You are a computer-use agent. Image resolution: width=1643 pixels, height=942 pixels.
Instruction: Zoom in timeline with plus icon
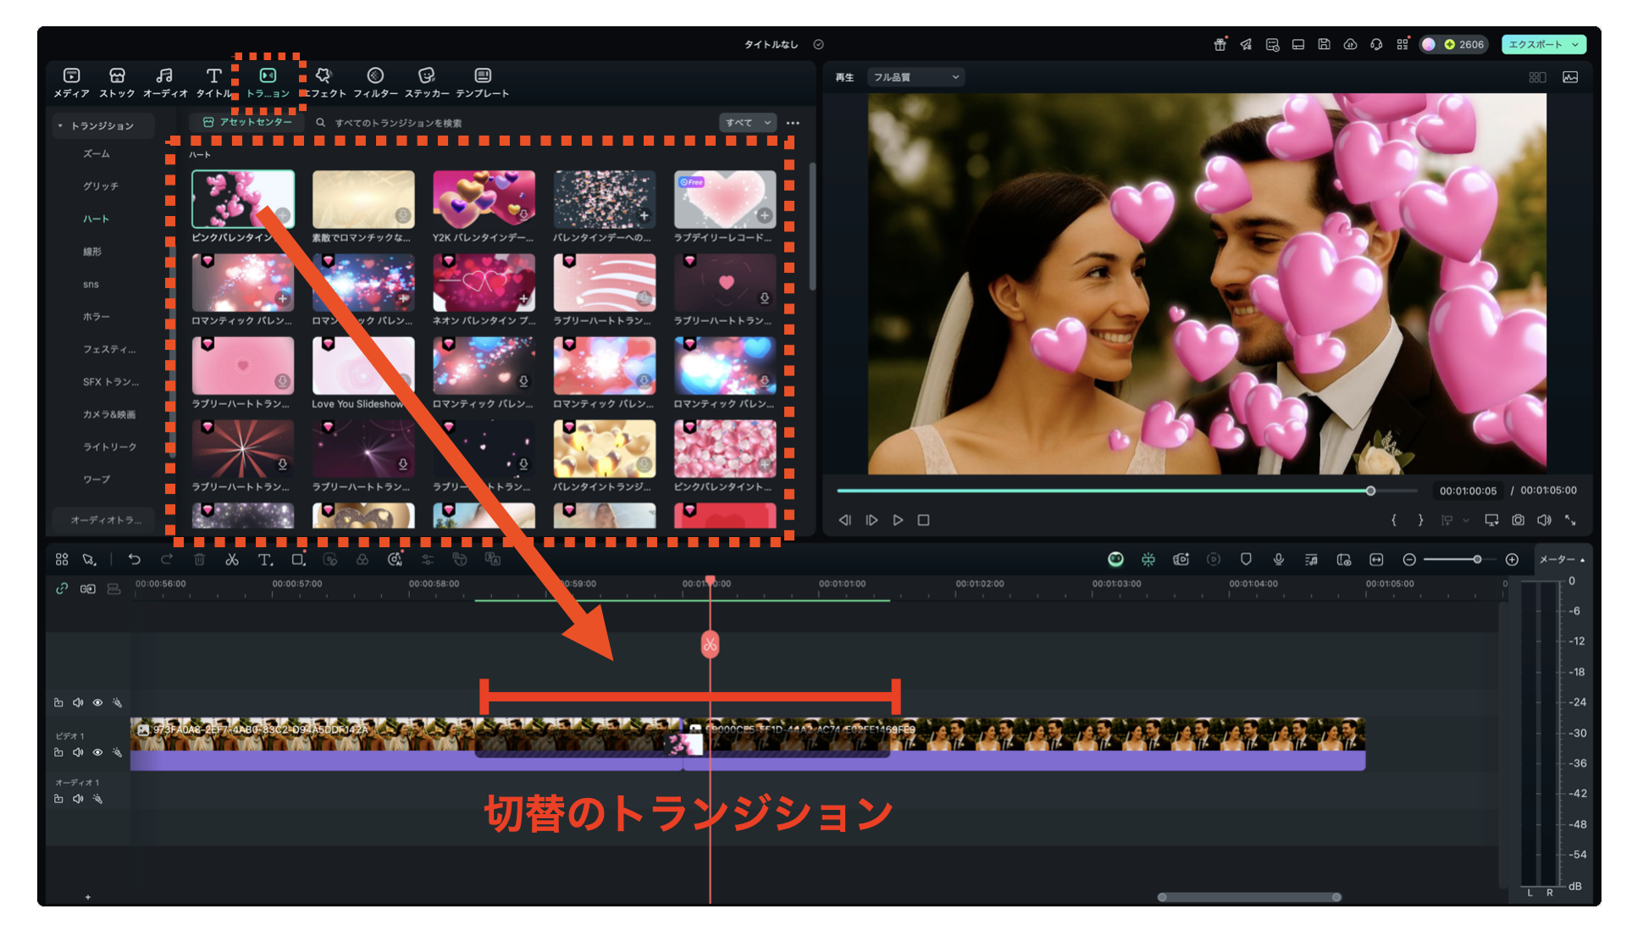tap(1512, 560)
